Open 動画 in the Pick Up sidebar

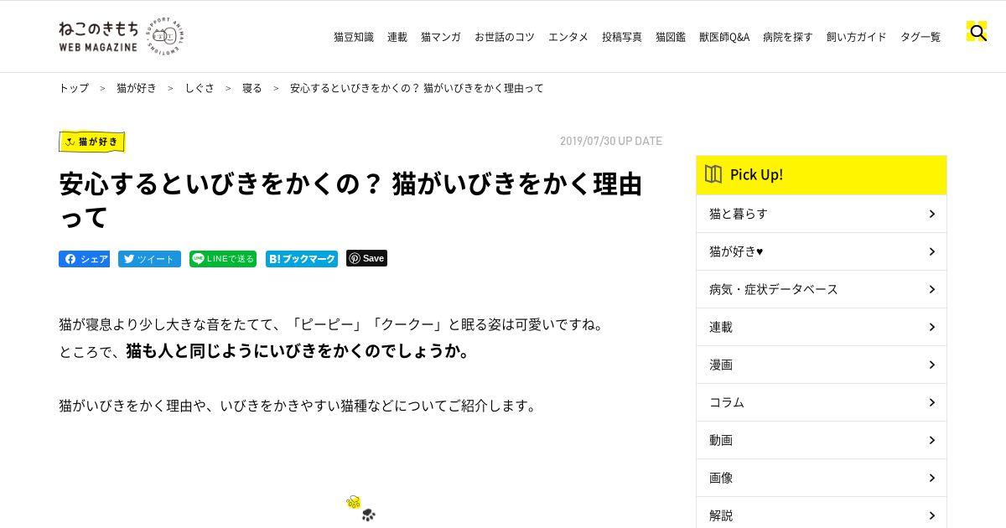(x=822, y=440)
